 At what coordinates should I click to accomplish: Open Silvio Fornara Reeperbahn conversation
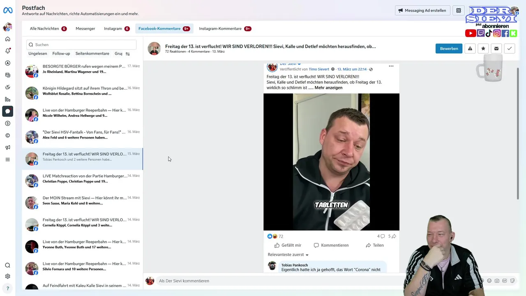coord(82,269)
